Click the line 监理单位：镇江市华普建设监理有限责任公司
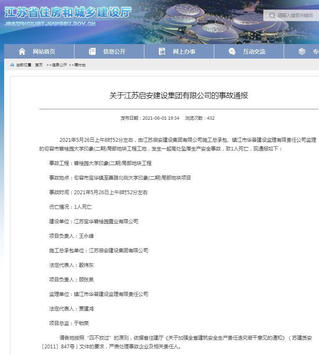 pyautogui.click(x=99, y=294)
